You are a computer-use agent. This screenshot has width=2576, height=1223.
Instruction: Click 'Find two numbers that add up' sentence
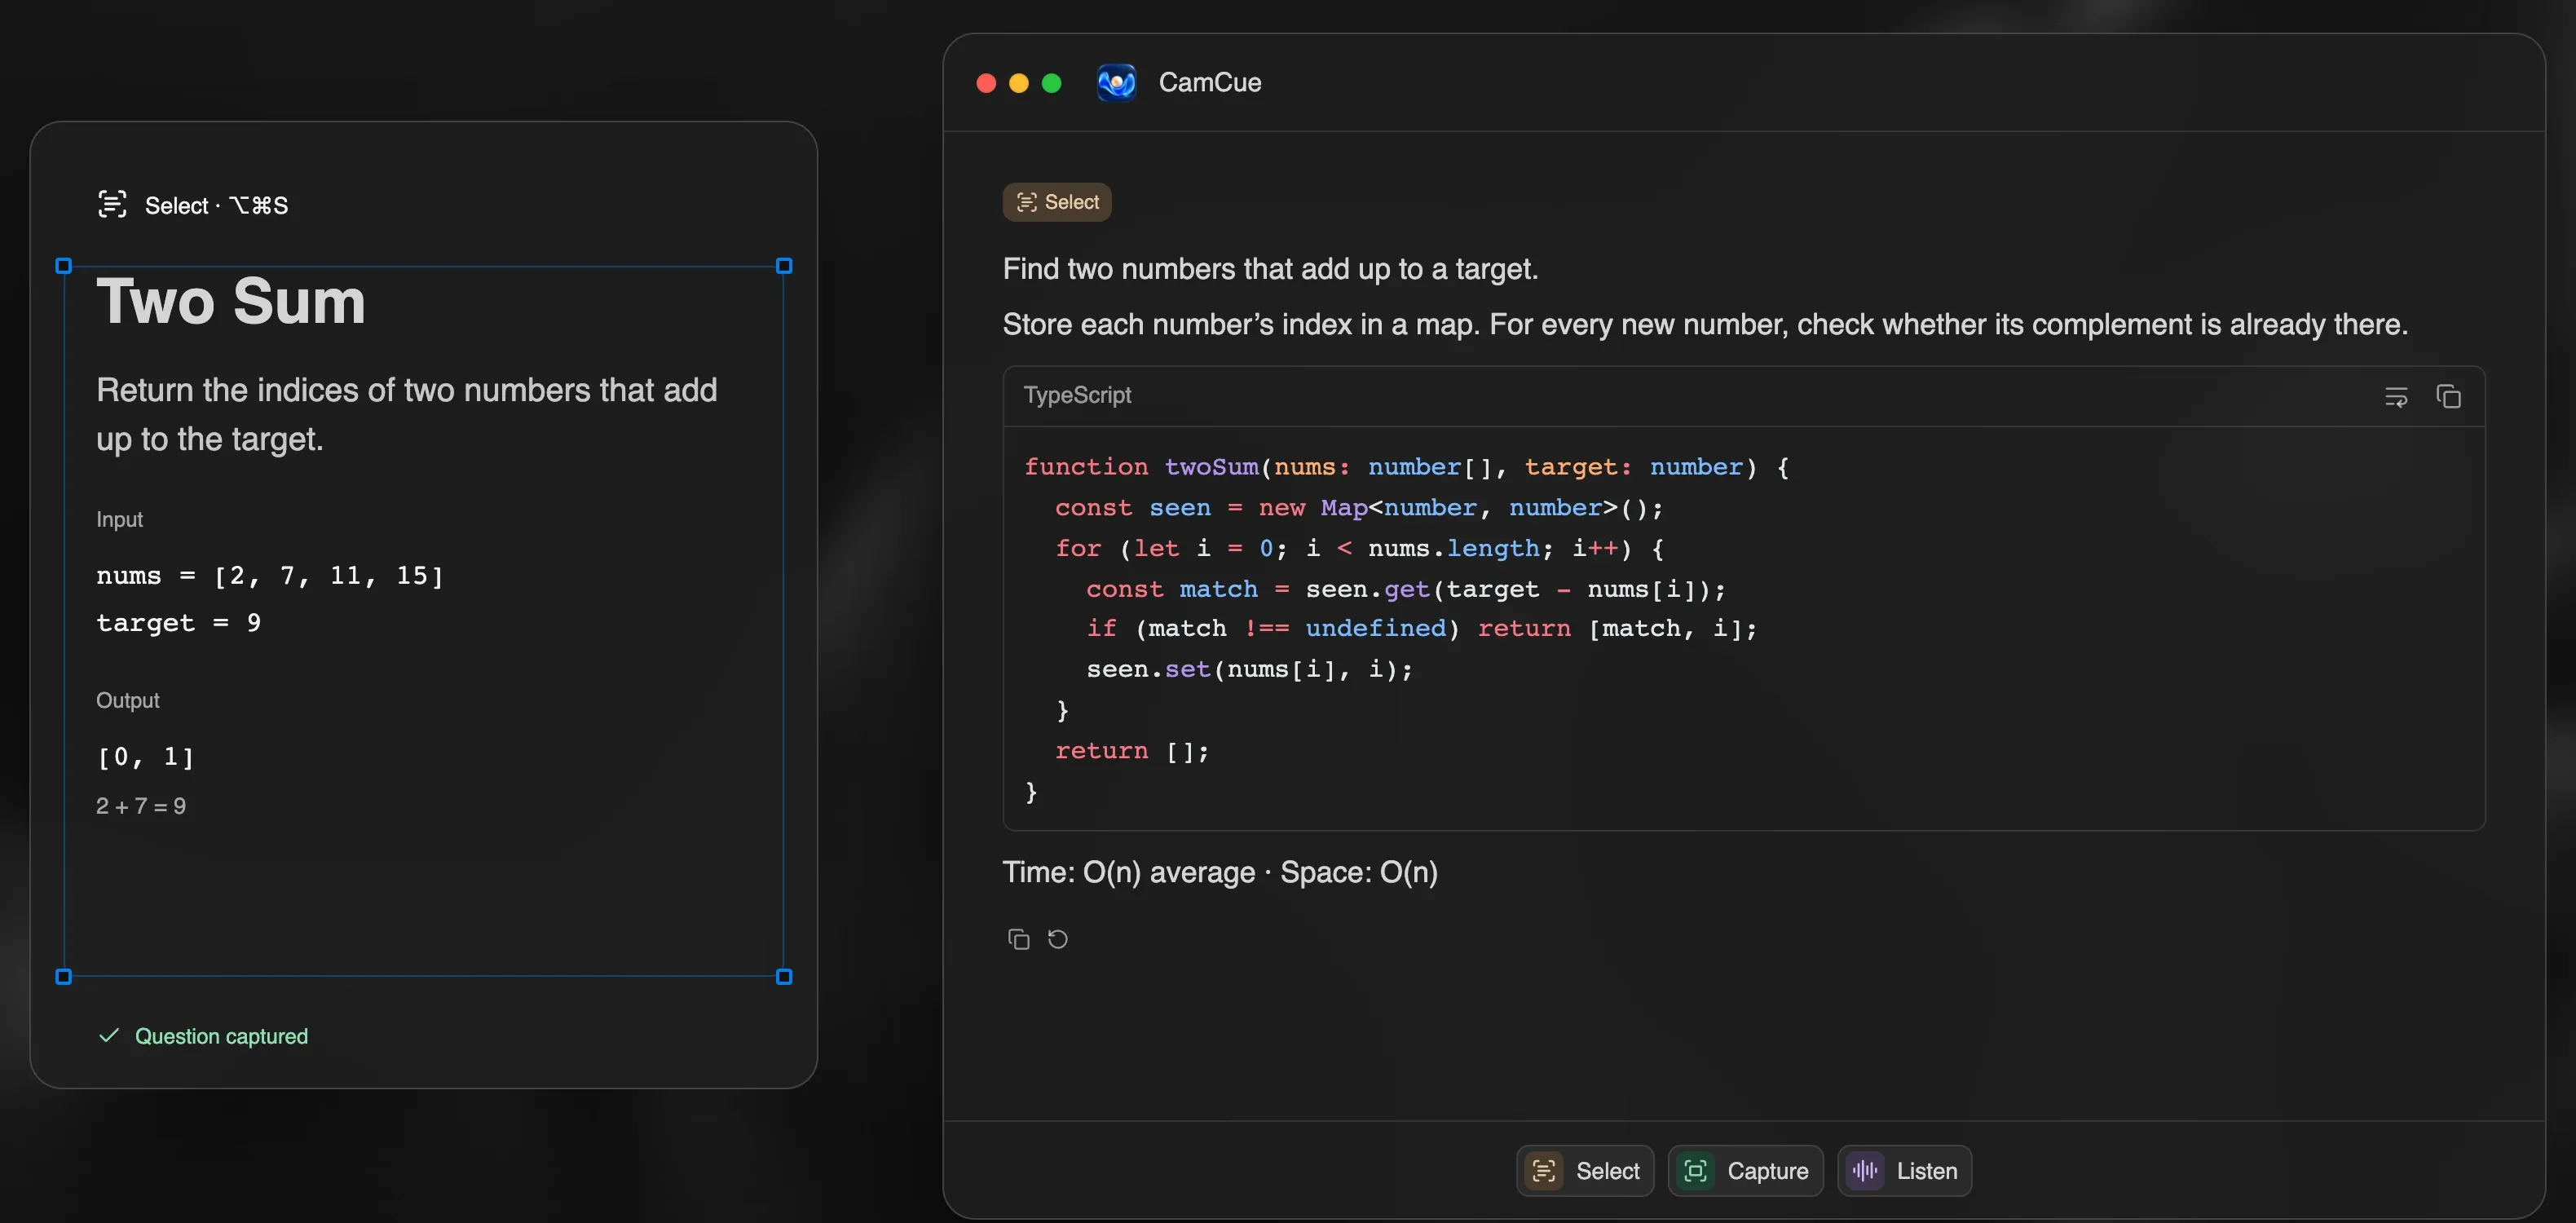[1270, 269]
